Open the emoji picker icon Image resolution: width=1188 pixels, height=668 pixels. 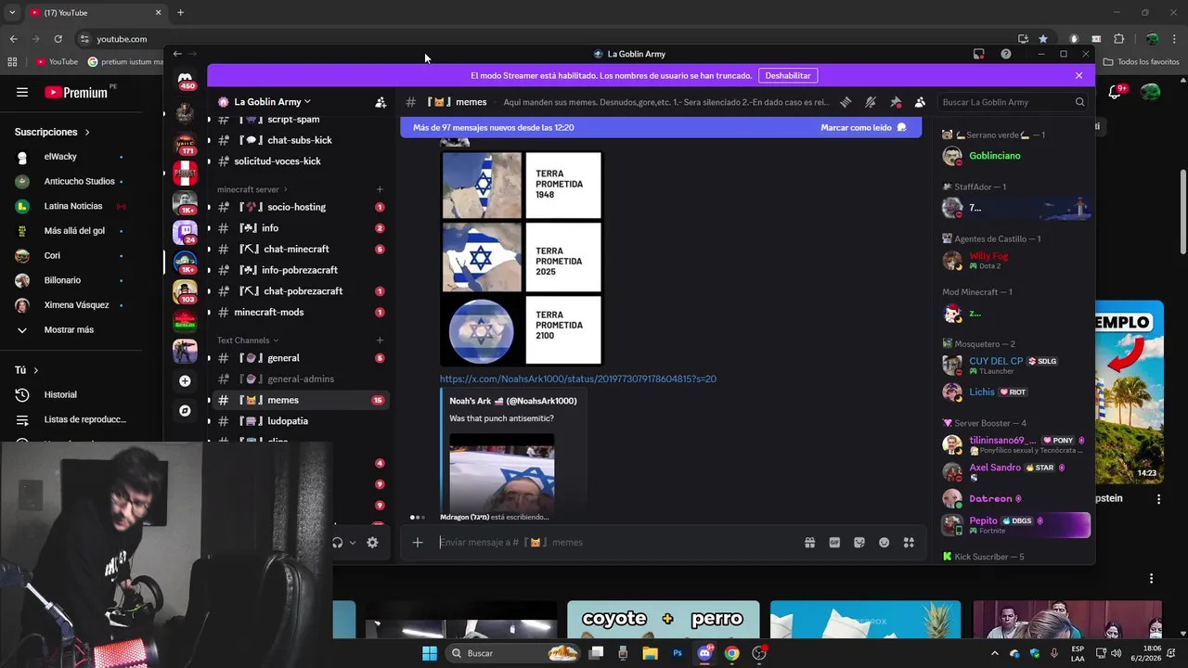tap(885, 543)
